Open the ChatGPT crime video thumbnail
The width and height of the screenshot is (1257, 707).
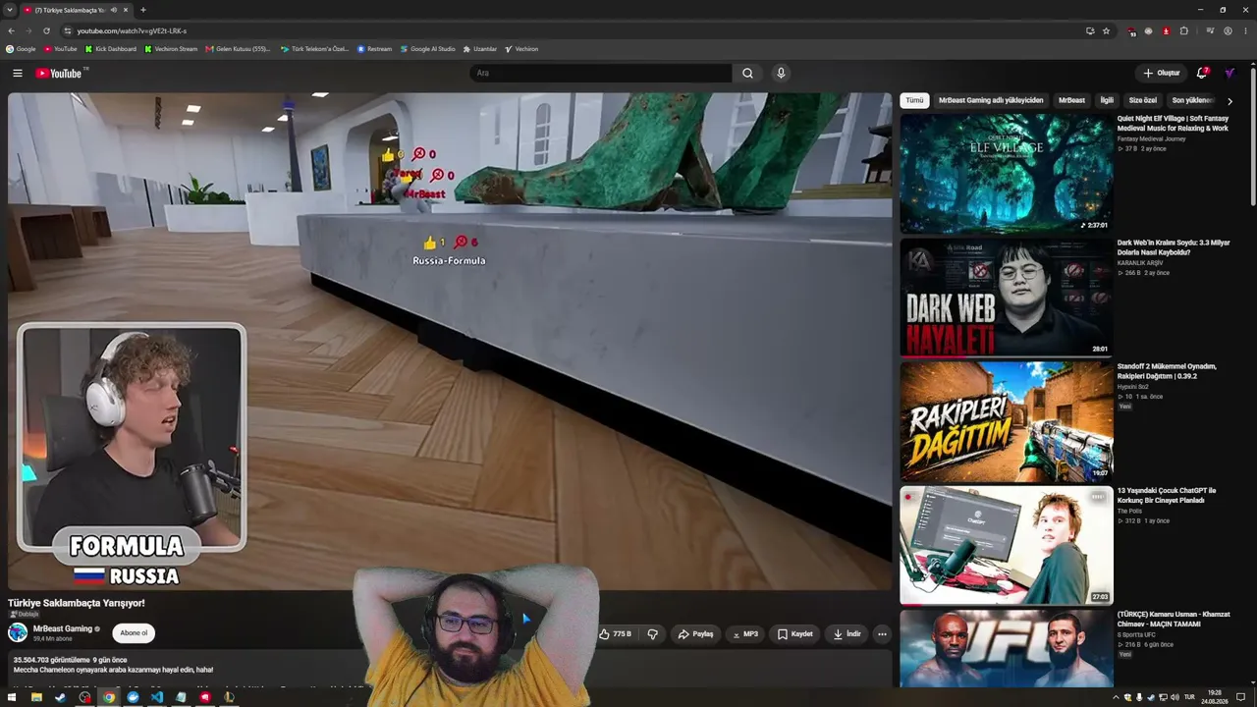pos(1007,545)
